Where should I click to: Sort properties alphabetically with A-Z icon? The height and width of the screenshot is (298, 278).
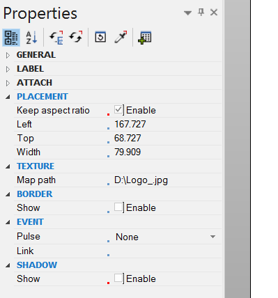31,38
